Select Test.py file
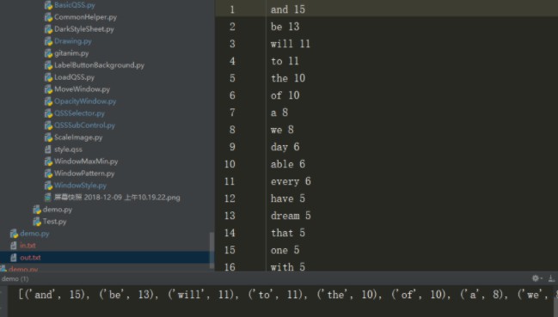This screenshot has width=558, height=317. click(x=54, y=222)
